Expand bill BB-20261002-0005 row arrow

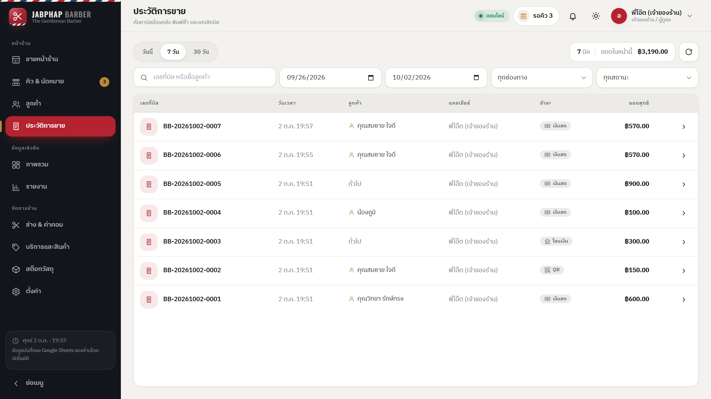684,184
